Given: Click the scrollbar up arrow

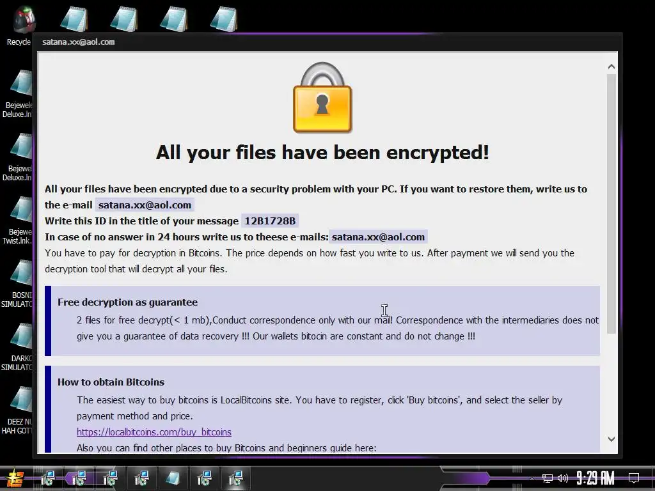Looking at the screenshot, I should (611, 66).
